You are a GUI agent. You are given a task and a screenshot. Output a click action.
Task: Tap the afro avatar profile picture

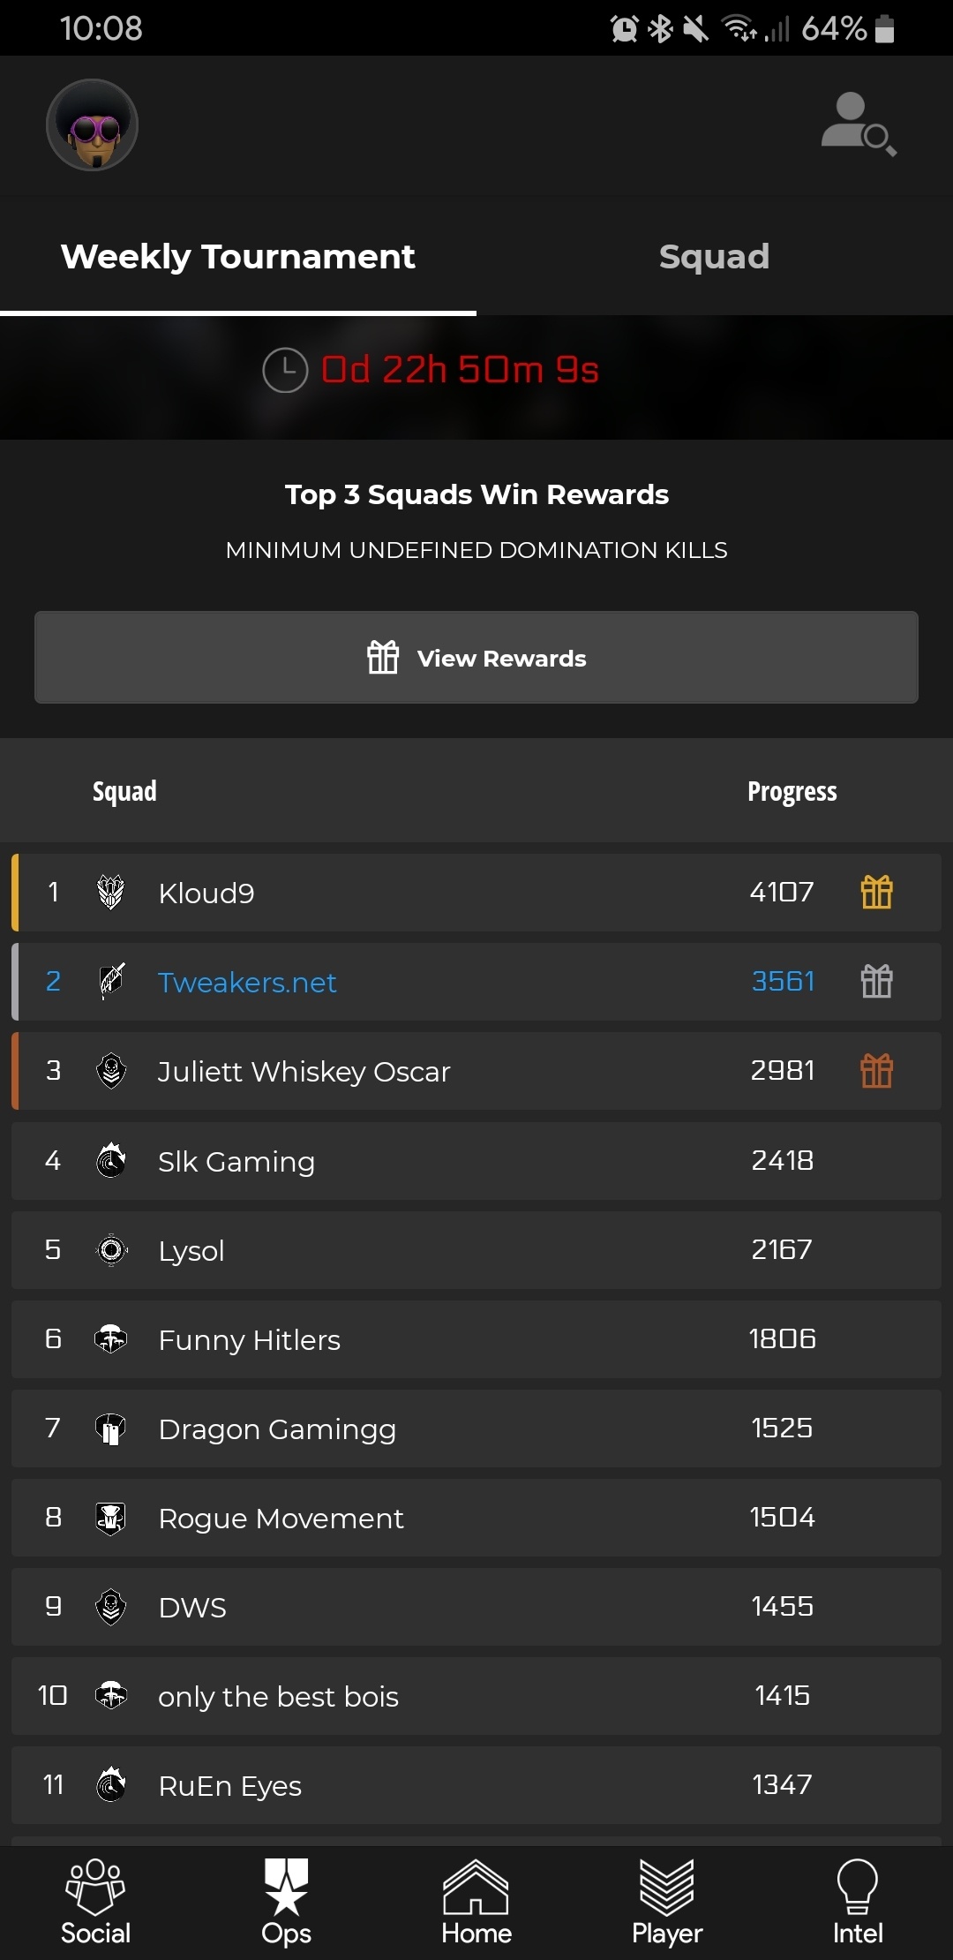click(x=93, y=125)
